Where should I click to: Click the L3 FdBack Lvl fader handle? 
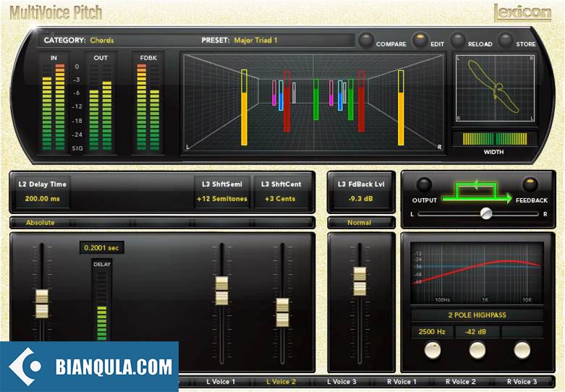pos(360,281)
